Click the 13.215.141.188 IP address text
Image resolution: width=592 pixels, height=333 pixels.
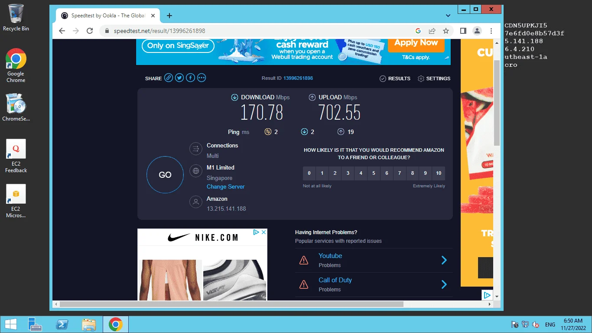tap(226, 209)
